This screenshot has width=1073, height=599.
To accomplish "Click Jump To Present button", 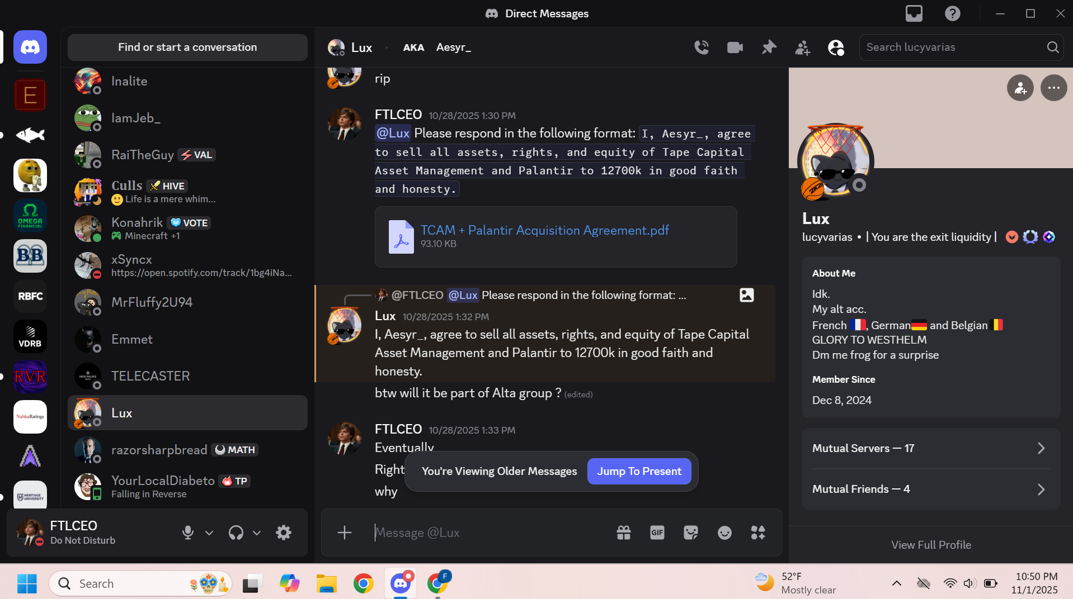I will tap(639, 471).
